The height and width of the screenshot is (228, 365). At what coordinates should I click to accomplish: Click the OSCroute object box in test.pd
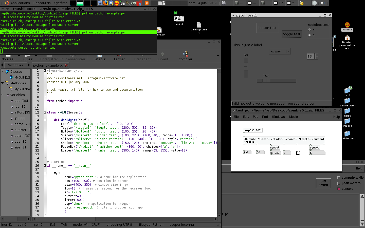pos(284,140)
